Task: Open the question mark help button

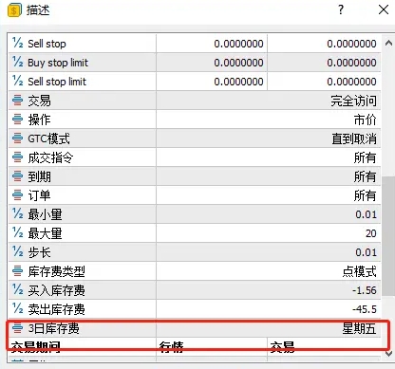Action: [341, 9]
